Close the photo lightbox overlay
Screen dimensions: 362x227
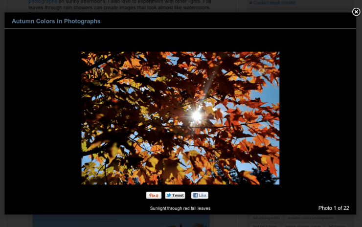click(356, 12)
